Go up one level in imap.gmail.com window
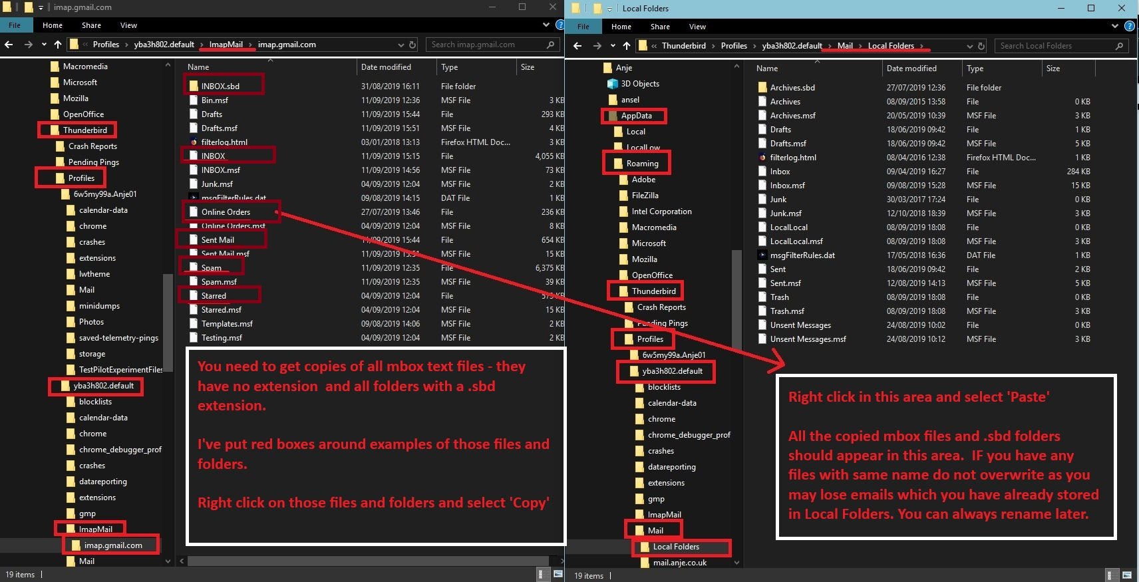Viewport: 1139px width, 582px height. (58, 45)
